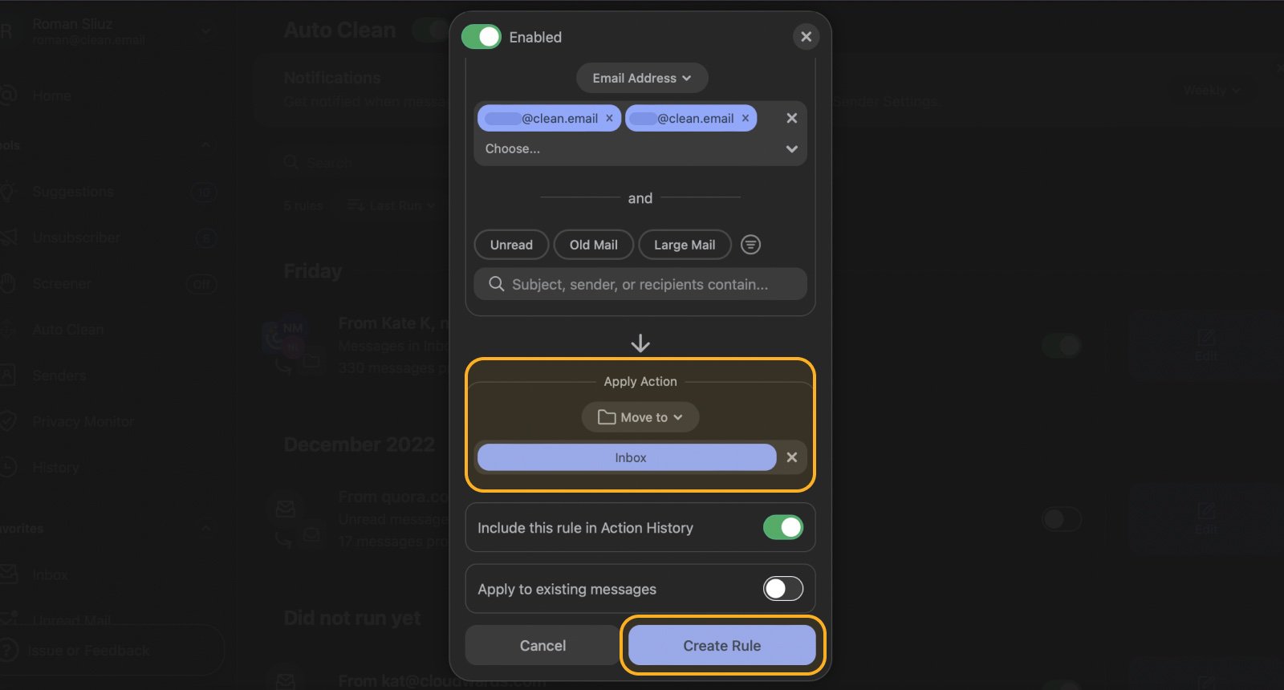Screen dimensions: 1284x690
Task: Select the Old Mail filter chip
Action: click(x=593, y=245)
